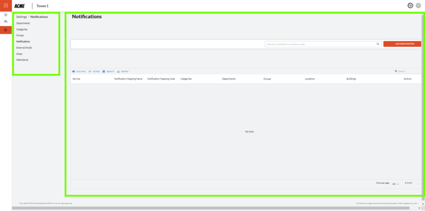Open the app launcher grid icon
The image size is (425, 211).
click(6, 6)
